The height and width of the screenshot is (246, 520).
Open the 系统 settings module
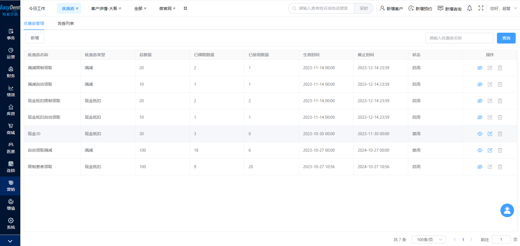(x=11, y=224)
